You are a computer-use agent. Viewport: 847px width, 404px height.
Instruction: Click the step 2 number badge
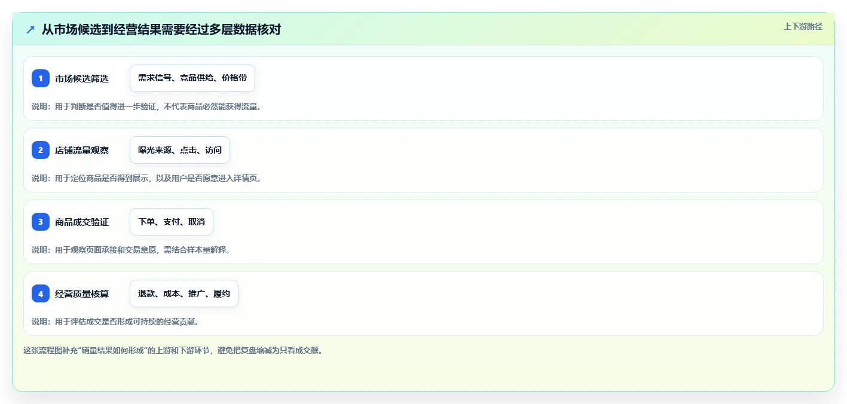click(x=41, y=150)
